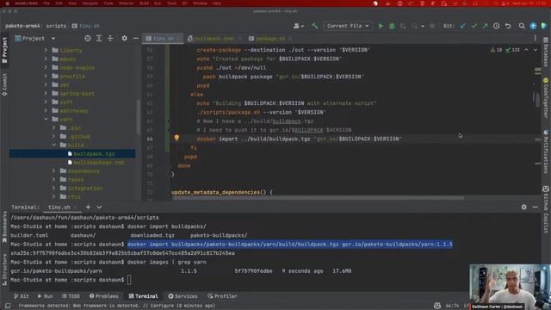Screen dimensions: 551x310
Task: Open the Run tool window tab
Action: click(x=45, y=296)
